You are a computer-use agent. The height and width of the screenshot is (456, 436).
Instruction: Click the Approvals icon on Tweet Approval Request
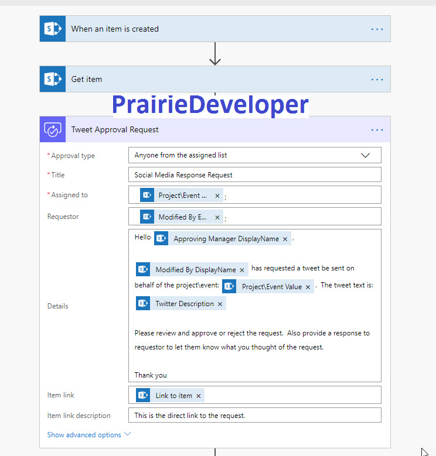(53, 129)
